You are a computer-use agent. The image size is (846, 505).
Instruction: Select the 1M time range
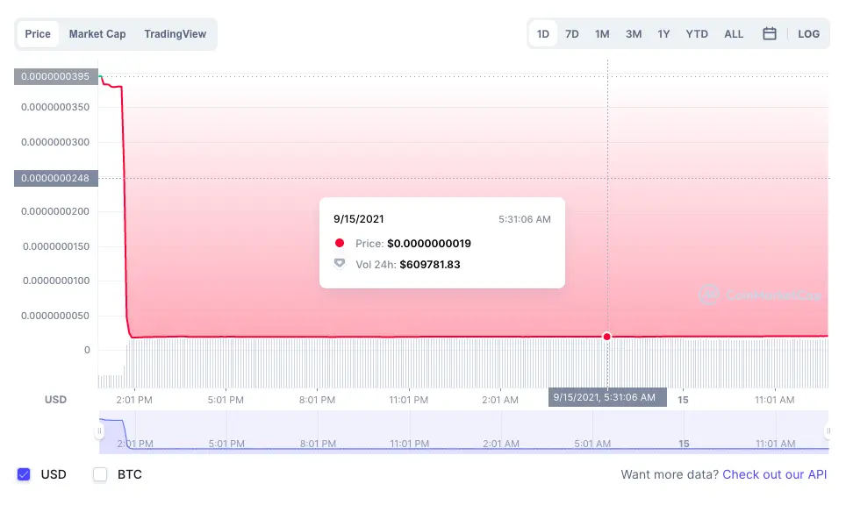pyautogui.click(x=602, y=34)
